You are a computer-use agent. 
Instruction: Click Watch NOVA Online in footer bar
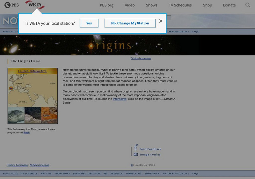[x=176, y=174]
